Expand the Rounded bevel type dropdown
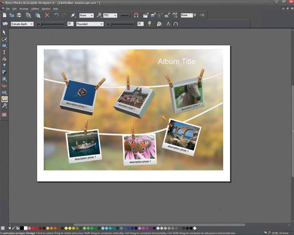This screenshot has width=294, height=235. pos(90,24)
